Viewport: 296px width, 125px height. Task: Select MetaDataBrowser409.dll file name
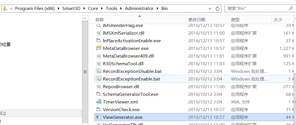pos(128,56)
